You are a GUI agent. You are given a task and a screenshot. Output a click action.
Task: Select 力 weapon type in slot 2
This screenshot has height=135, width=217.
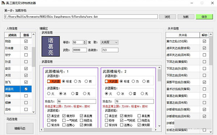tap(133, 81)
